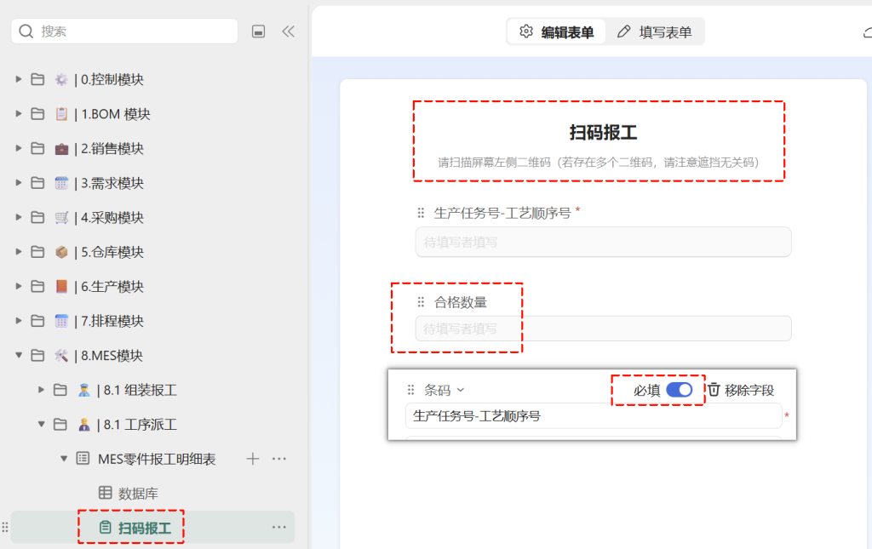The width and height of the screenshot is (872, 549).
Task: Expand the 3.需求模块 folder arrow
Action: (x=19, y=183)
